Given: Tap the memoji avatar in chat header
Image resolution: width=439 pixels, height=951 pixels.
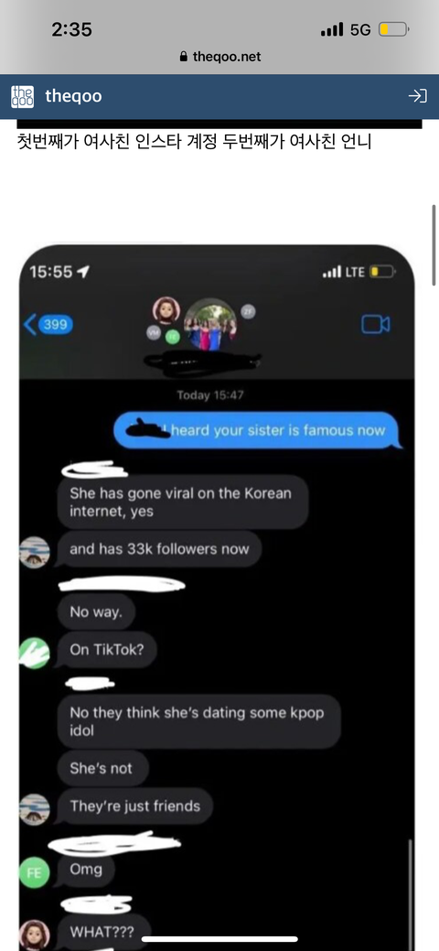Looking at the screenshot, I should (x=166, y=310).
